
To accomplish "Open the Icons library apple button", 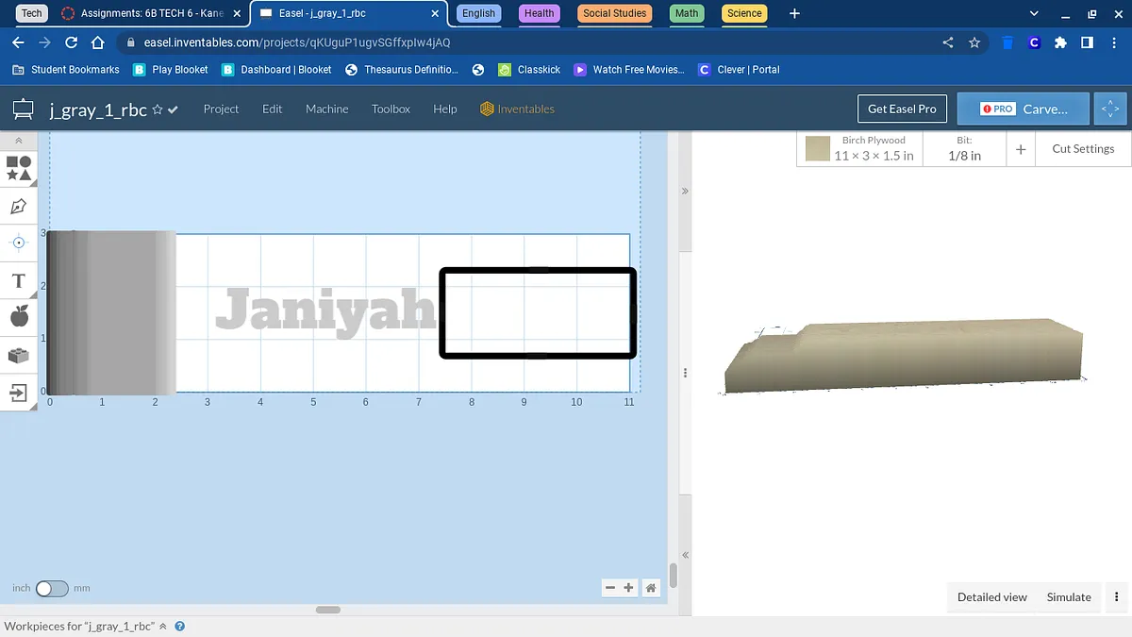I will point(19,317).
